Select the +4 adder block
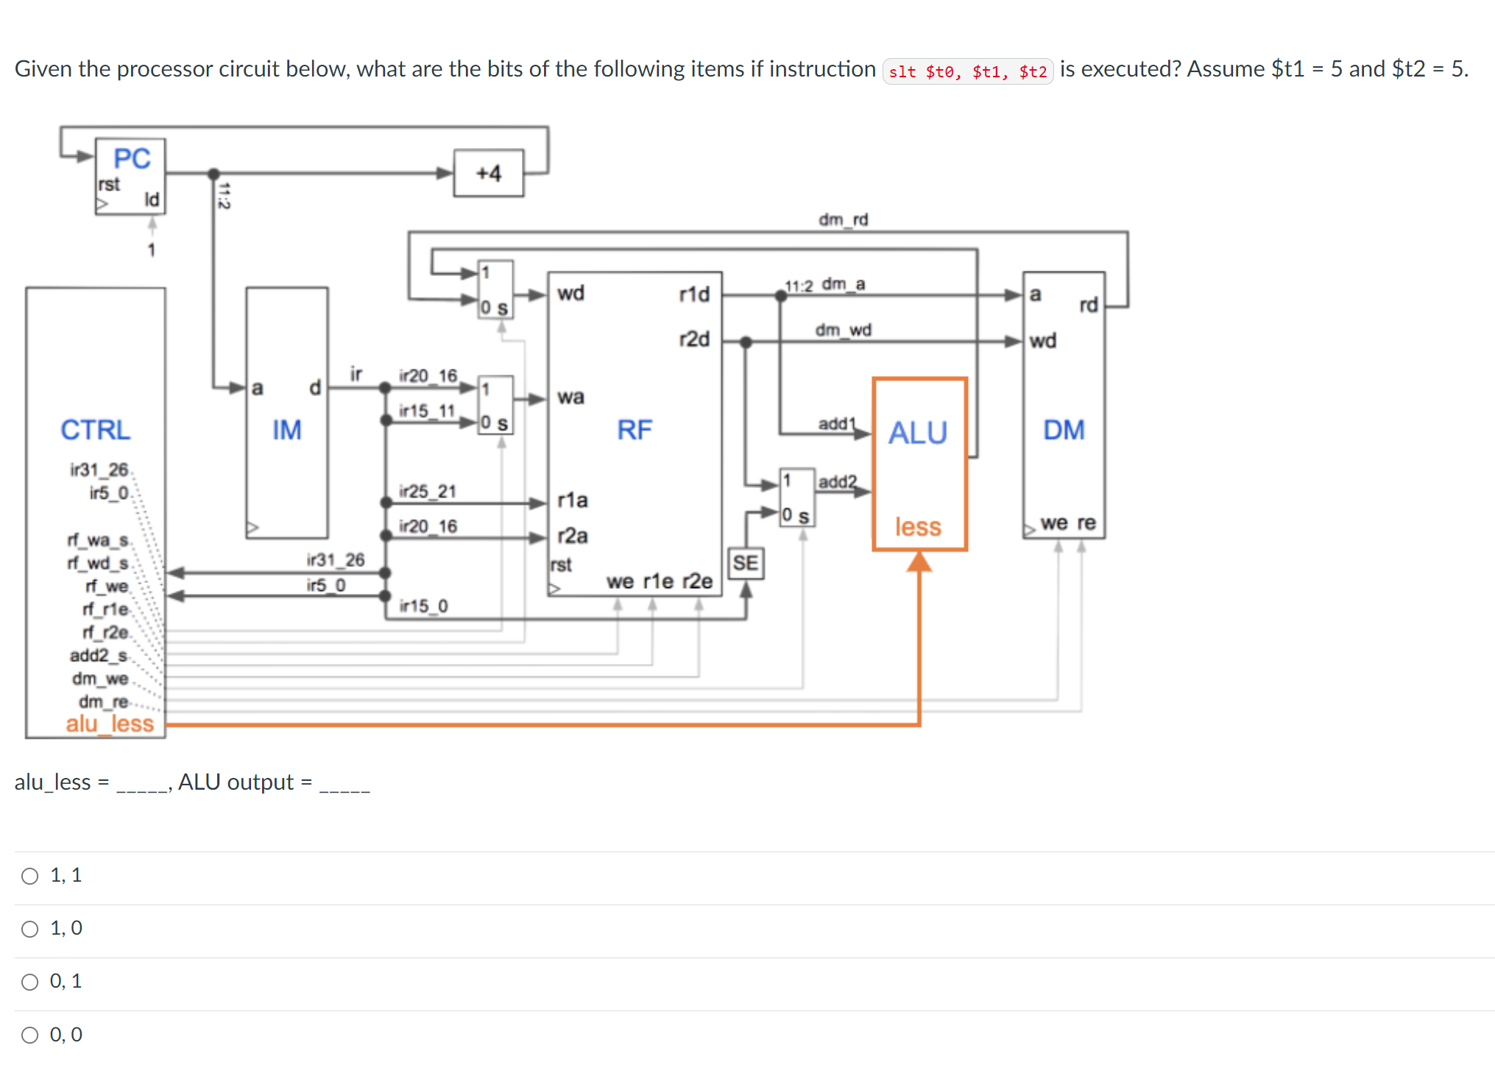Viewport: 1495px width, 1076px height. 487,173
